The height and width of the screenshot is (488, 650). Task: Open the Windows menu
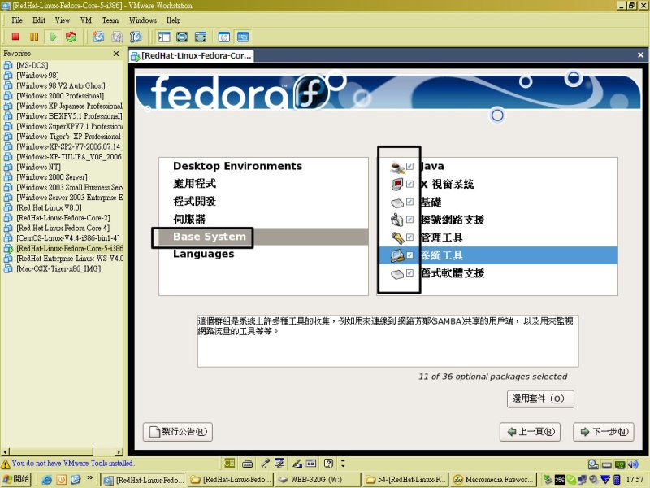point(143,20)
